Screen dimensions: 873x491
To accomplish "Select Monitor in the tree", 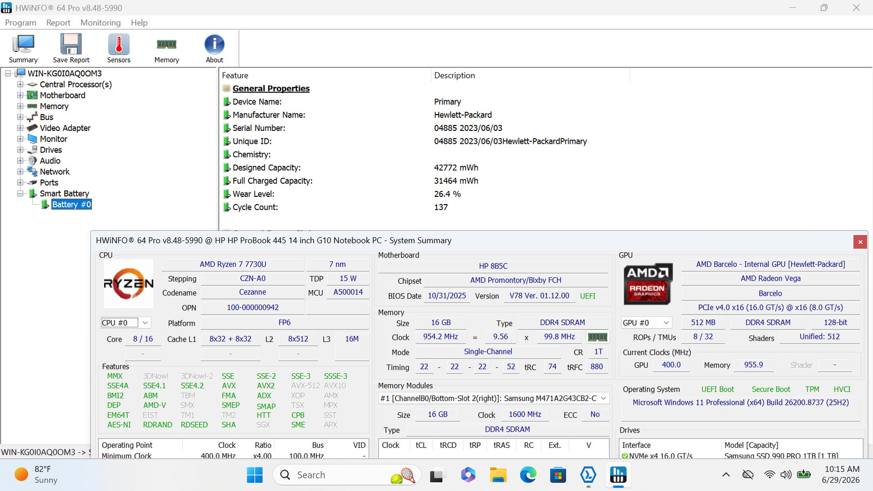I will click(x=53, y=139).
